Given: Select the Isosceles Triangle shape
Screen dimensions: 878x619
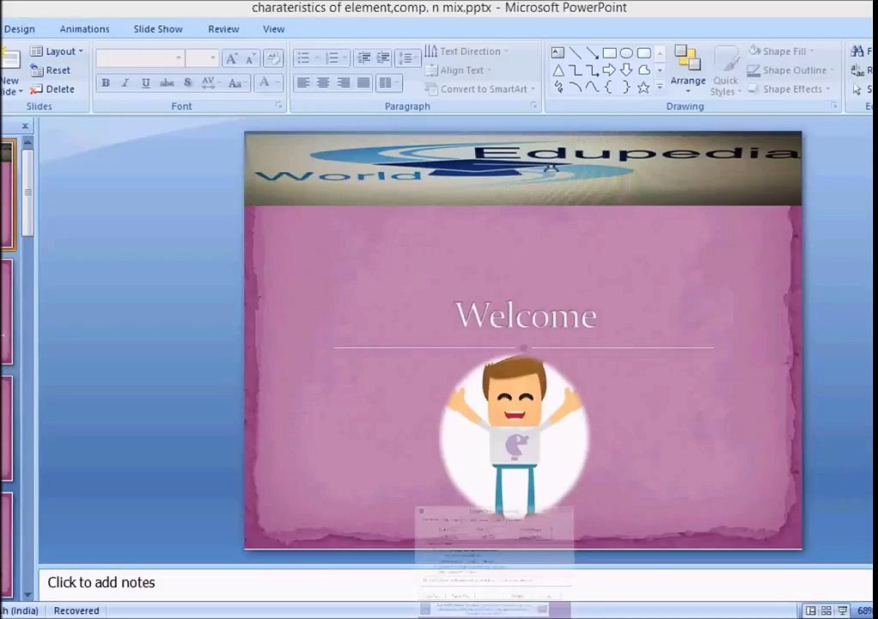Looking at the screenshot, I should tap(558, 70).
